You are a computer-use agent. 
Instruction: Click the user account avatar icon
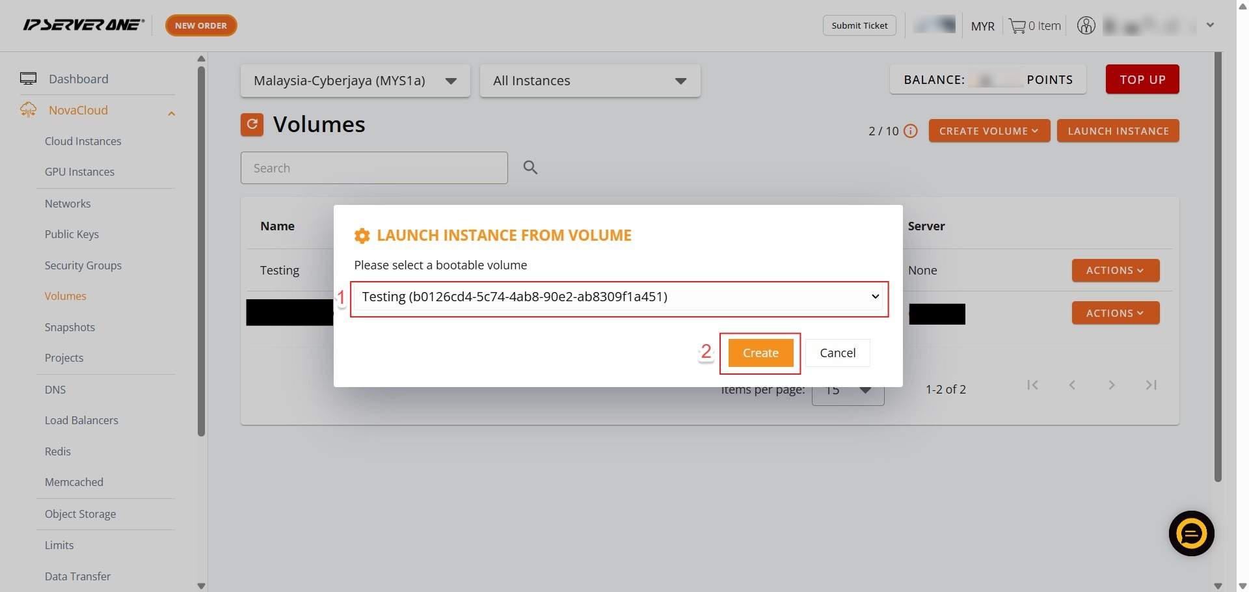(x=1086, y=26)
